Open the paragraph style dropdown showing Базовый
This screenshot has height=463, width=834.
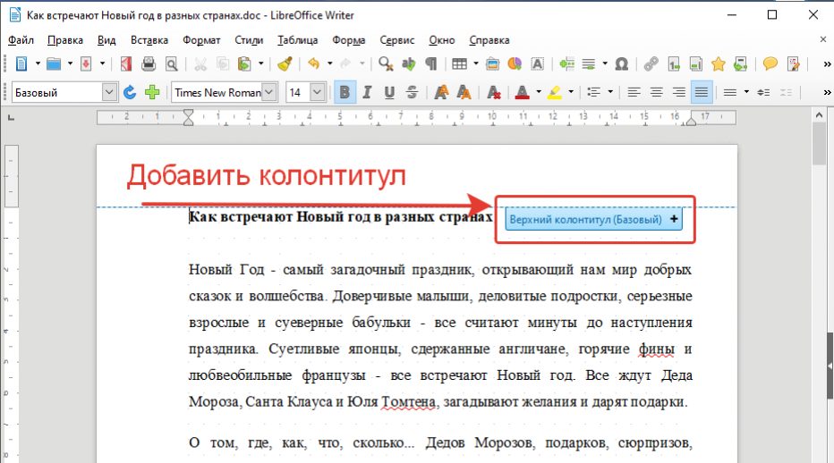click(x=110, y=92)
